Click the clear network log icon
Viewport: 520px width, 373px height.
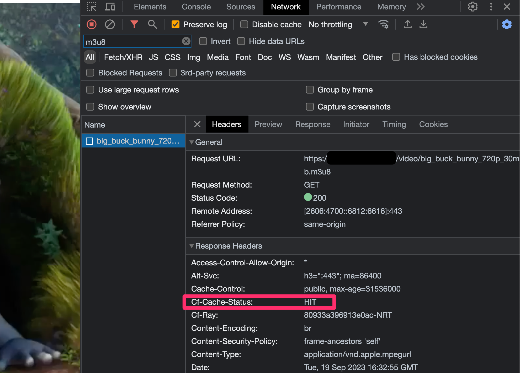110,24
